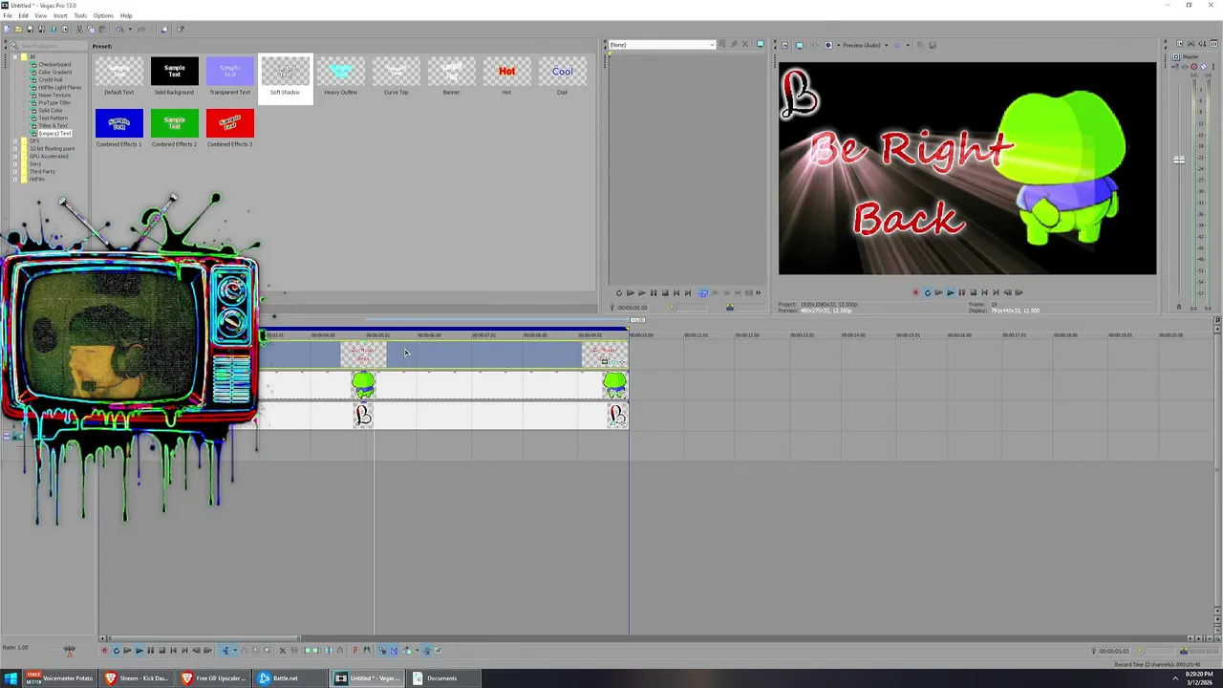Click the playback Rate slider handle

coord(69,650)
